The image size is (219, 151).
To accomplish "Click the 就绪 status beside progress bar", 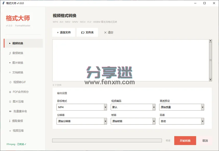I will click(168, 140).
